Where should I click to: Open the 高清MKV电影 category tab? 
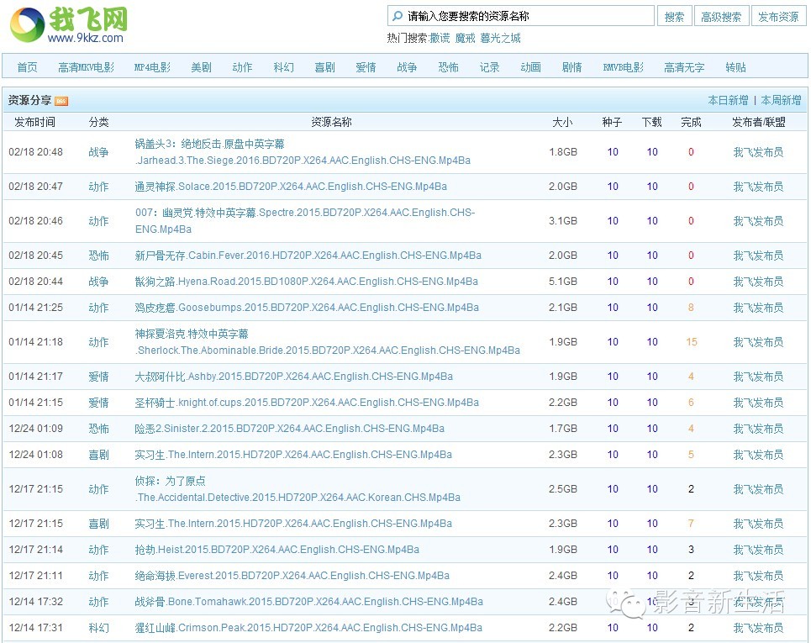pyautogui.click(x=86, y=67)
